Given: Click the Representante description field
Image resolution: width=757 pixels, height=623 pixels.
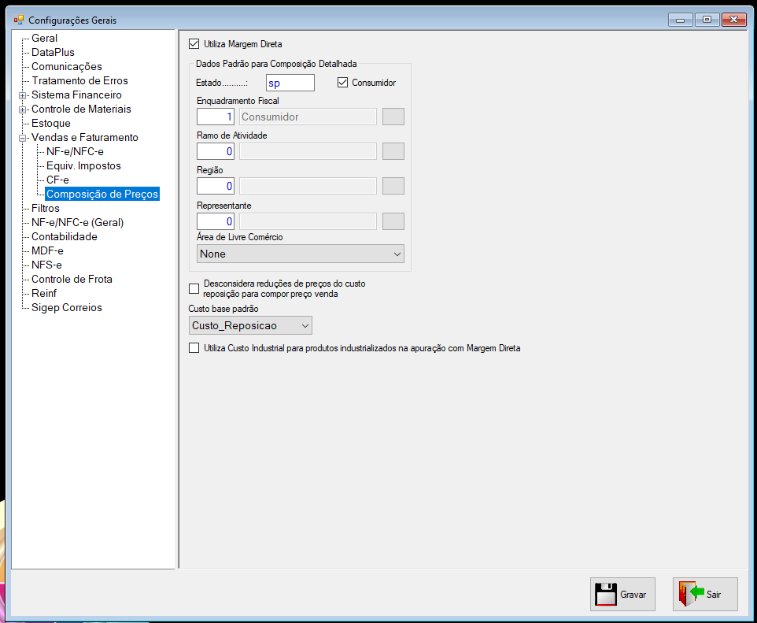Looking at the screenshot, I should (308, 221).
